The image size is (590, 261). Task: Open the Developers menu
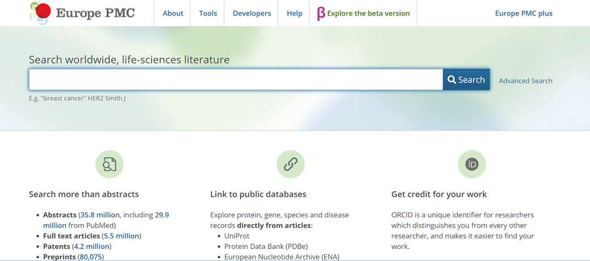coord(252,14)
